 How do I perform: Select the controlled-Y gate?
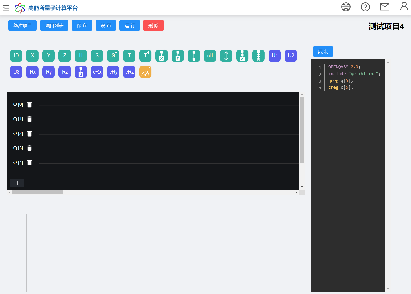(x=178, y=56)
